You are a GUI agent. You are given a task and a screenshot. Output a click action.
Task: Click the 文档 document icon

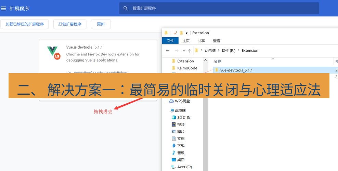[x=174, y=139]
